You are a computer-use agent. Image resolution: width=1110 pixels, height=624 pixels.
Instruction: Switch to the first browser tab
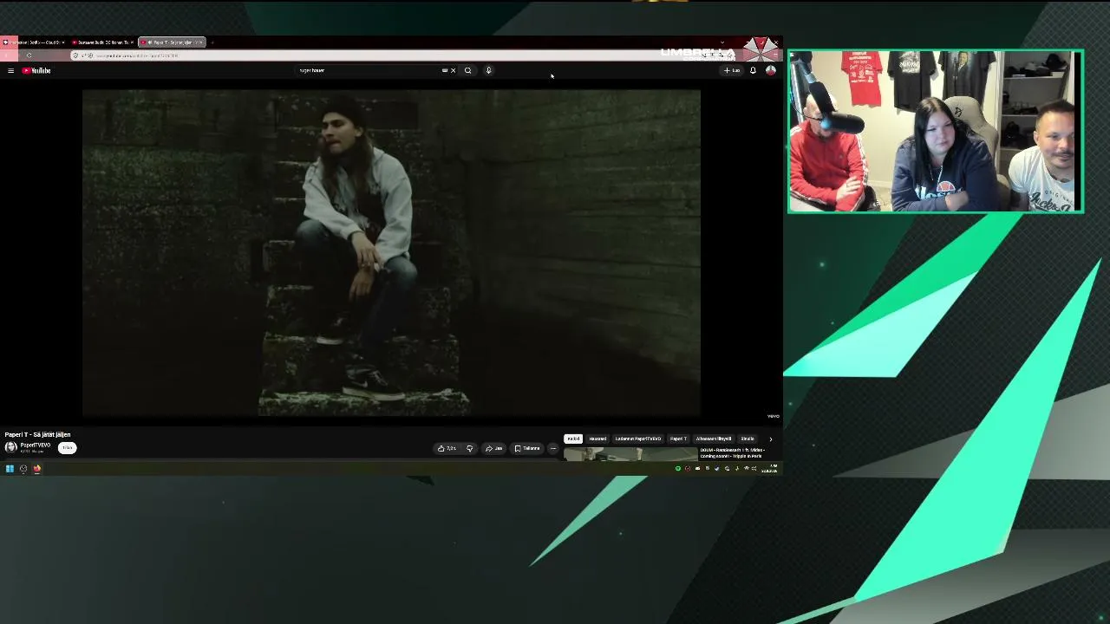pyautogui.click(x=34, y=42)
